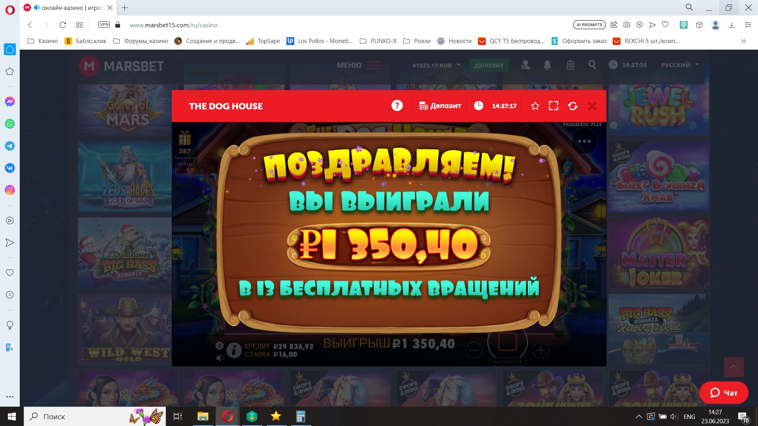
Task: Reload the Dog House game
Action: click(573, 106)
